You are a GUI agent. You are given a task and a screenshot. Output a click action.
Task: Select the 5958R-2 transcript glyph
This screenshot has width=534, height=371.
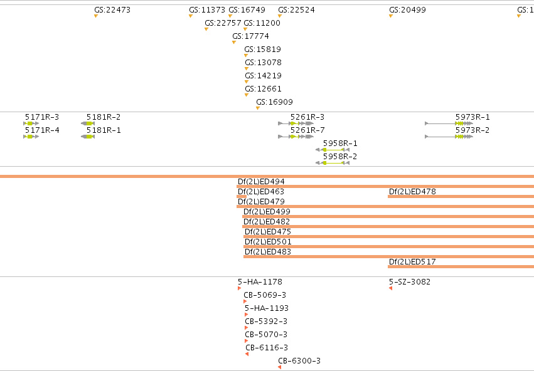333,163
